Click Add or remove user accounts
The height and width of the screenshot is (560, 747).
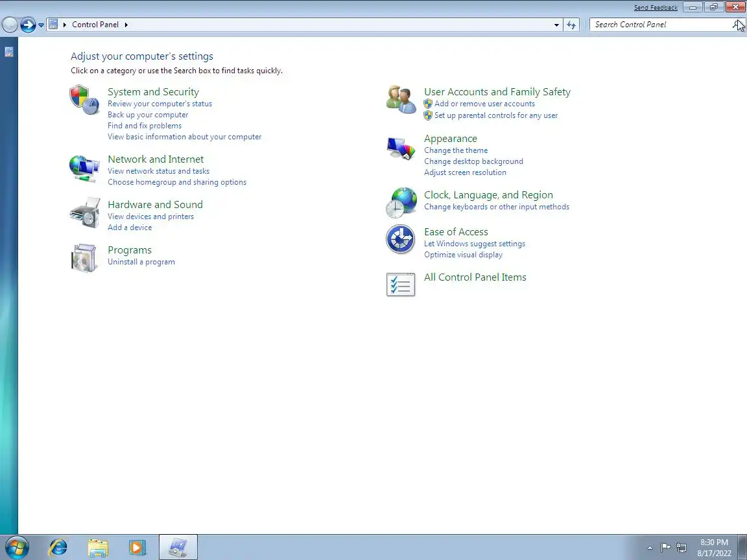485,104
